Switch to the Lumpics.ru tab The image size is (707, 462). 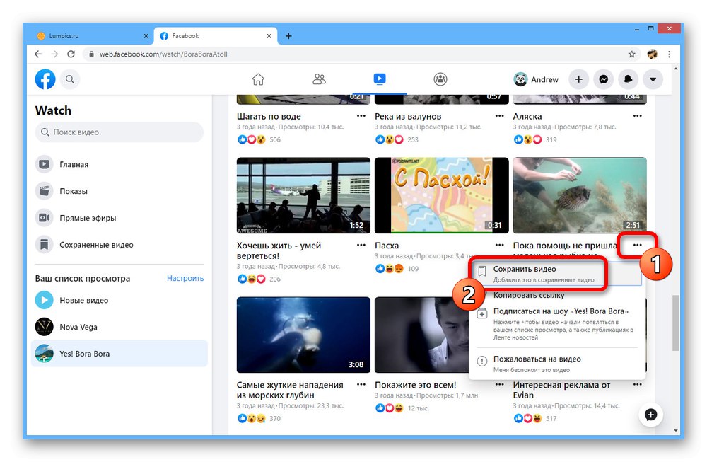(x=93, y=36)
